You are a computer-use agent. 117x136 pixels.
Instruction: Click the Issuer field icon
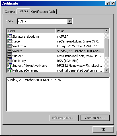[x=10, y=41]
